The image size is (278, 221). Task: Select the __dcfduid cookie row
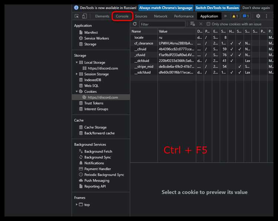pyautogui.click(x=202, y=61)
